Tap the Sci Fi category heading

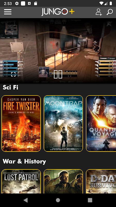click(x=10, y=87)
